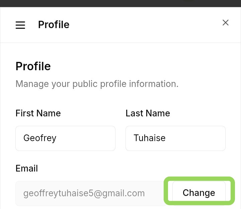Focus the First Name input field

pyautogui.click(x=65, y=138)
